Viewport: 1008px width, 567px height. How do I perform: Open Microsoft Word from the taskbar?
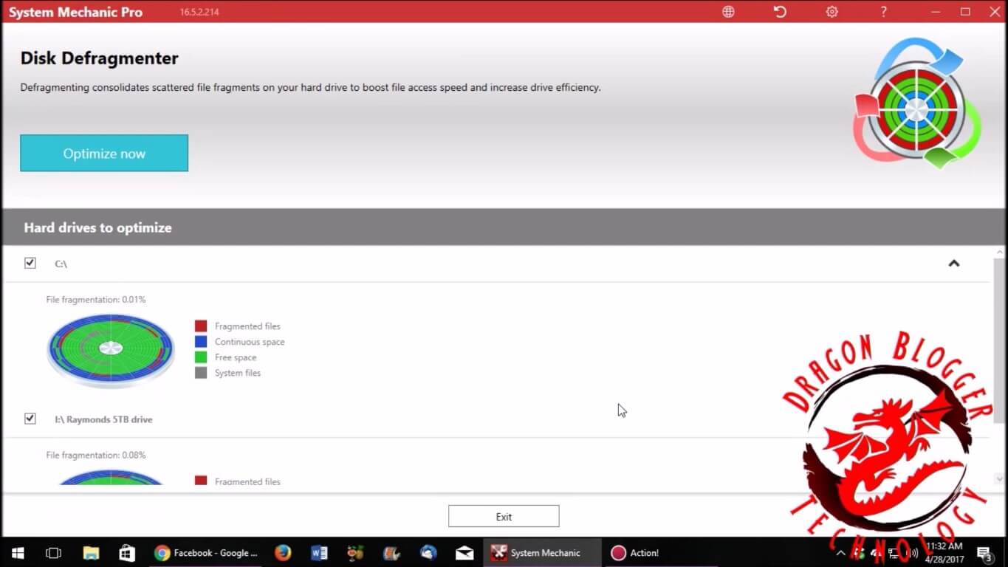click(319, 553)
